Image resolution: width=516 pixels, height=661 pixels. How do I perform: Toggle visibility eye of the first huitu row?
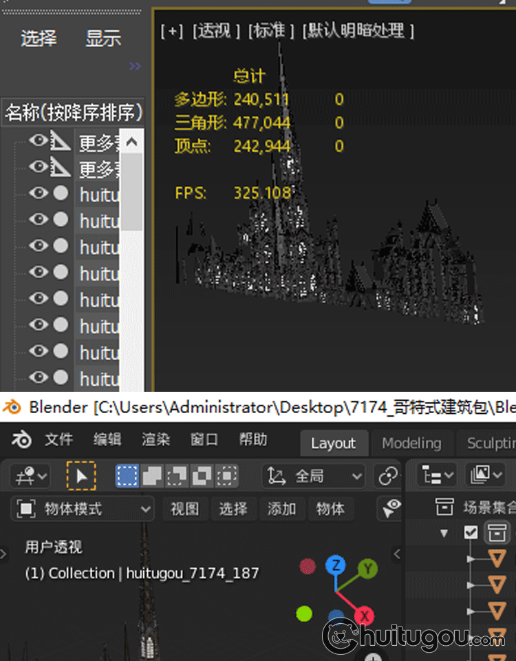[x=39, y=193]
